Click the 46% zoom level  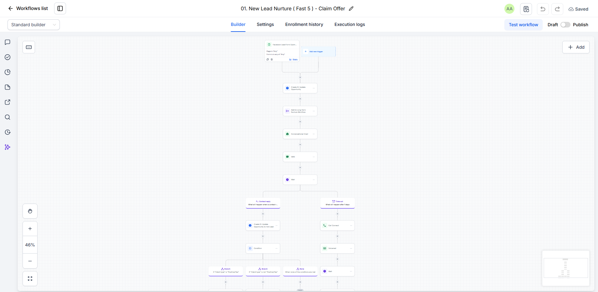coord(30,245)
